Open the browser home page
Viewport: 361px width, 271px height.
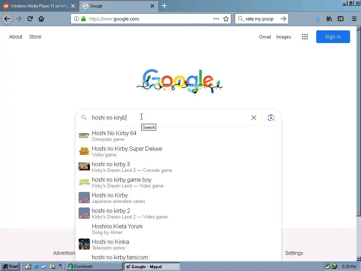click(41, 19)
